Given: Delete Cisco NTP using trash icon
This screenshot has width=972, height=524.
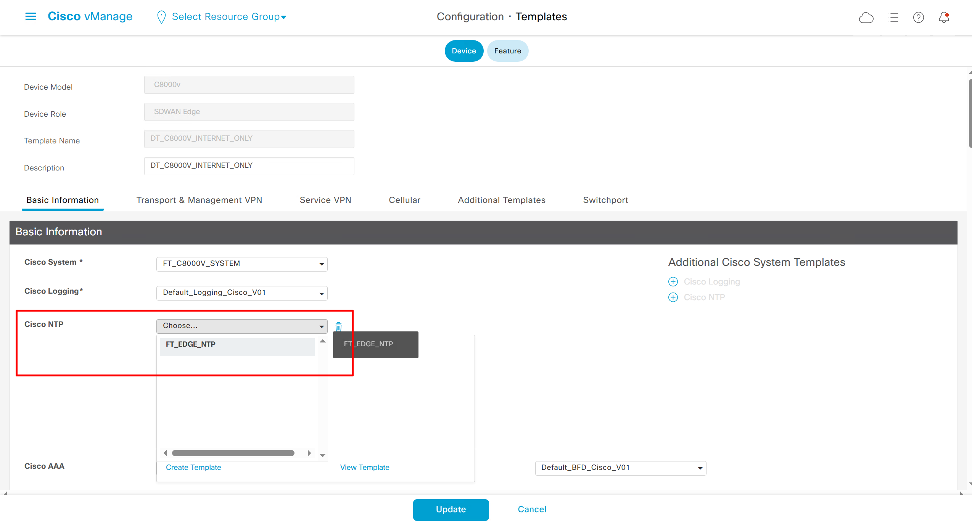Looking at the screenshot, I should [338, 327].
